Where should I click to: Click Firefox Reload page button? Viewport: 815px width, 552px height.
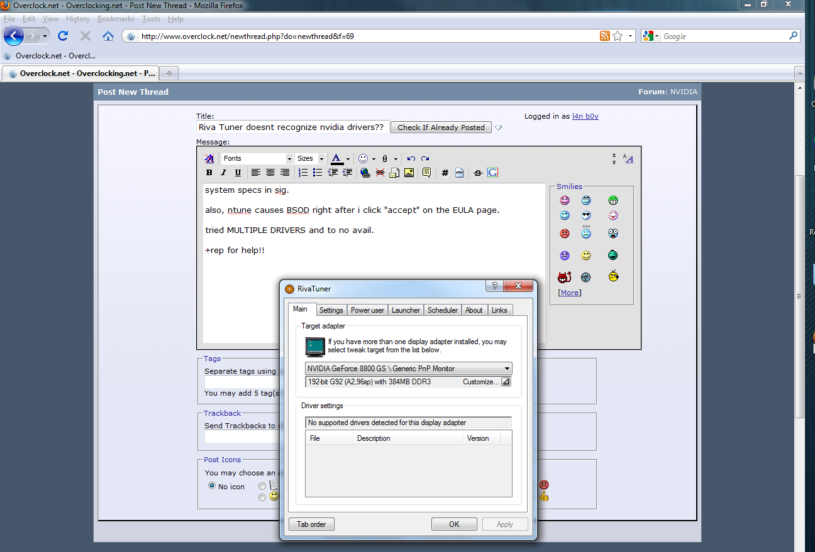coord(62,36)
